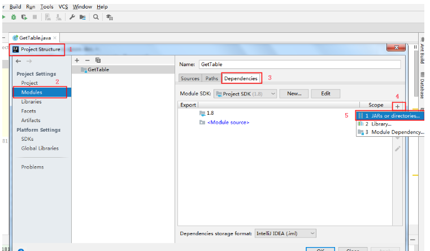Select Libraries in the sidebar
This screenshot has width=430, height=251.
click(31, 102)
